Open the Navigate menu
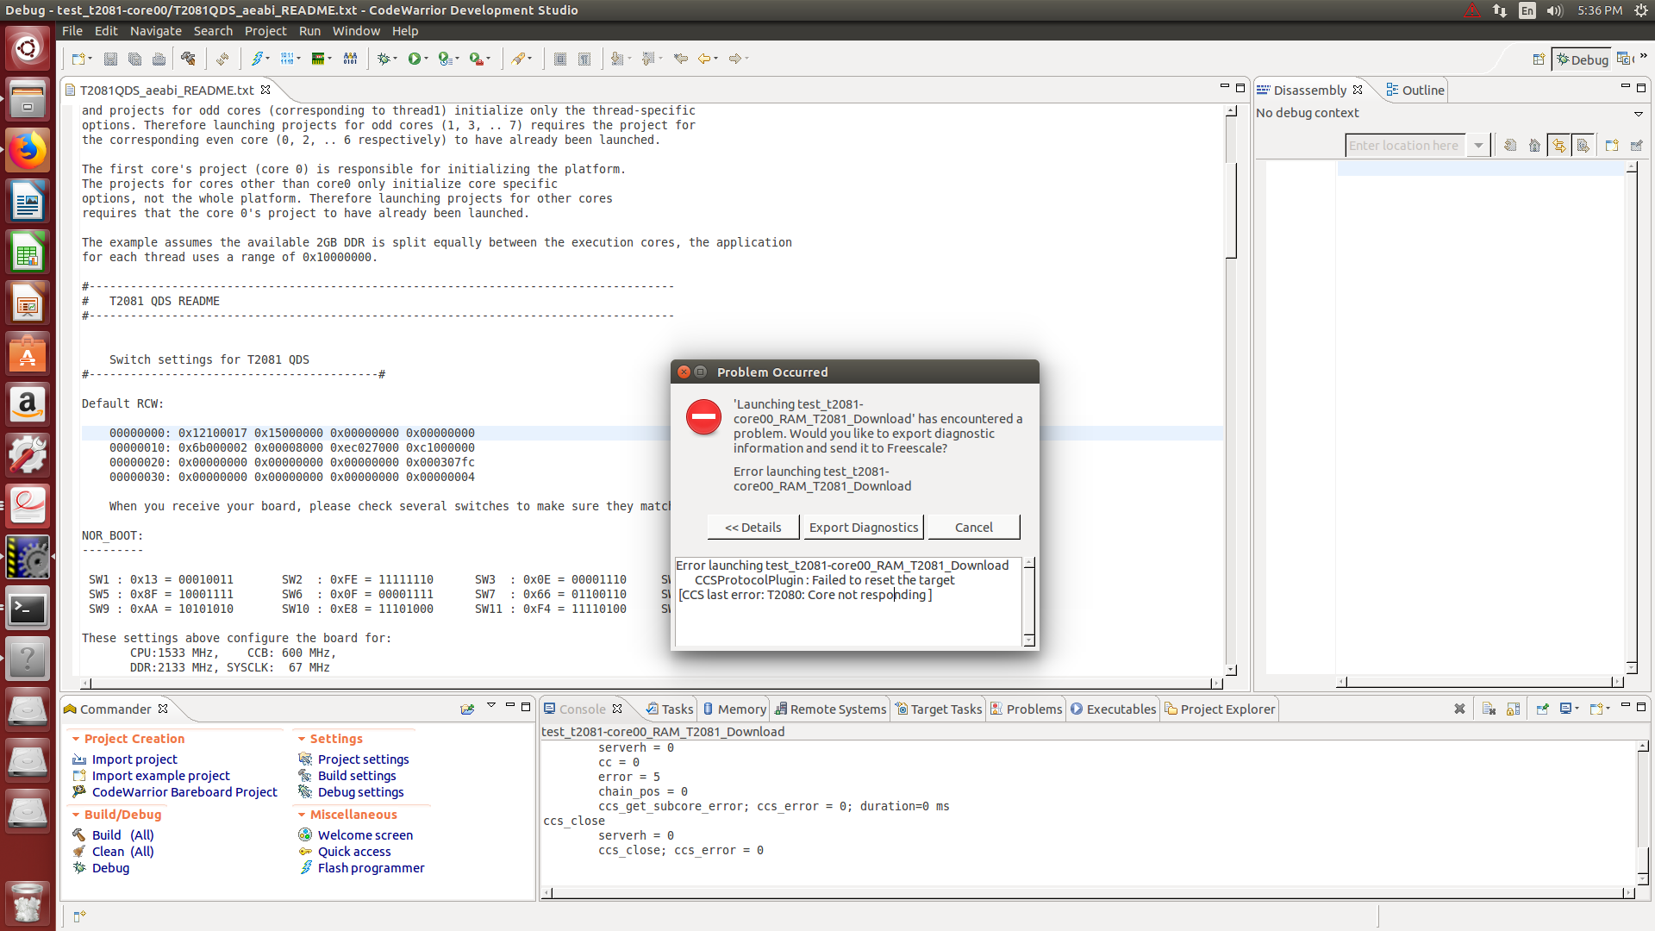The width and height of the screenshot is (1655, 931). [156, 31]
